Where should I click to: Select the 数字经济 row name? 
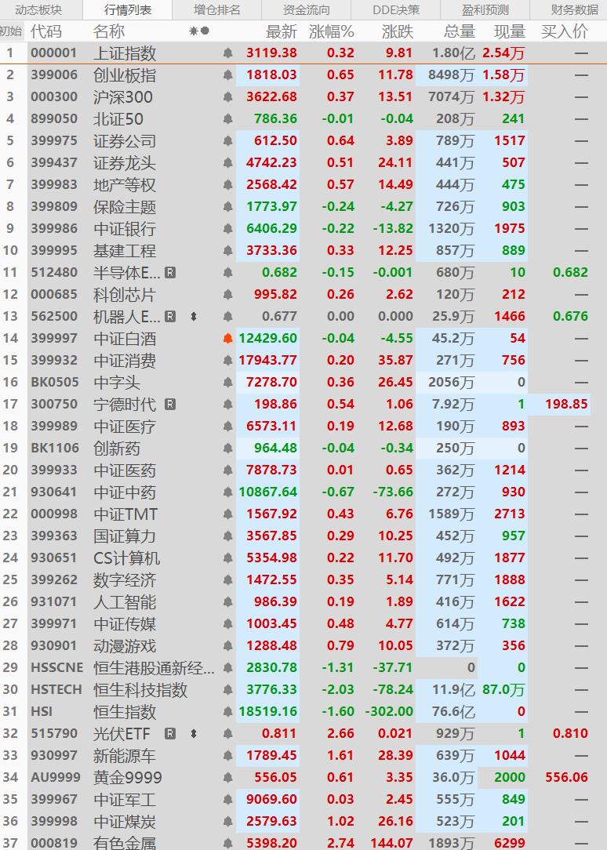pyautogui.click(x=125, y=580)
